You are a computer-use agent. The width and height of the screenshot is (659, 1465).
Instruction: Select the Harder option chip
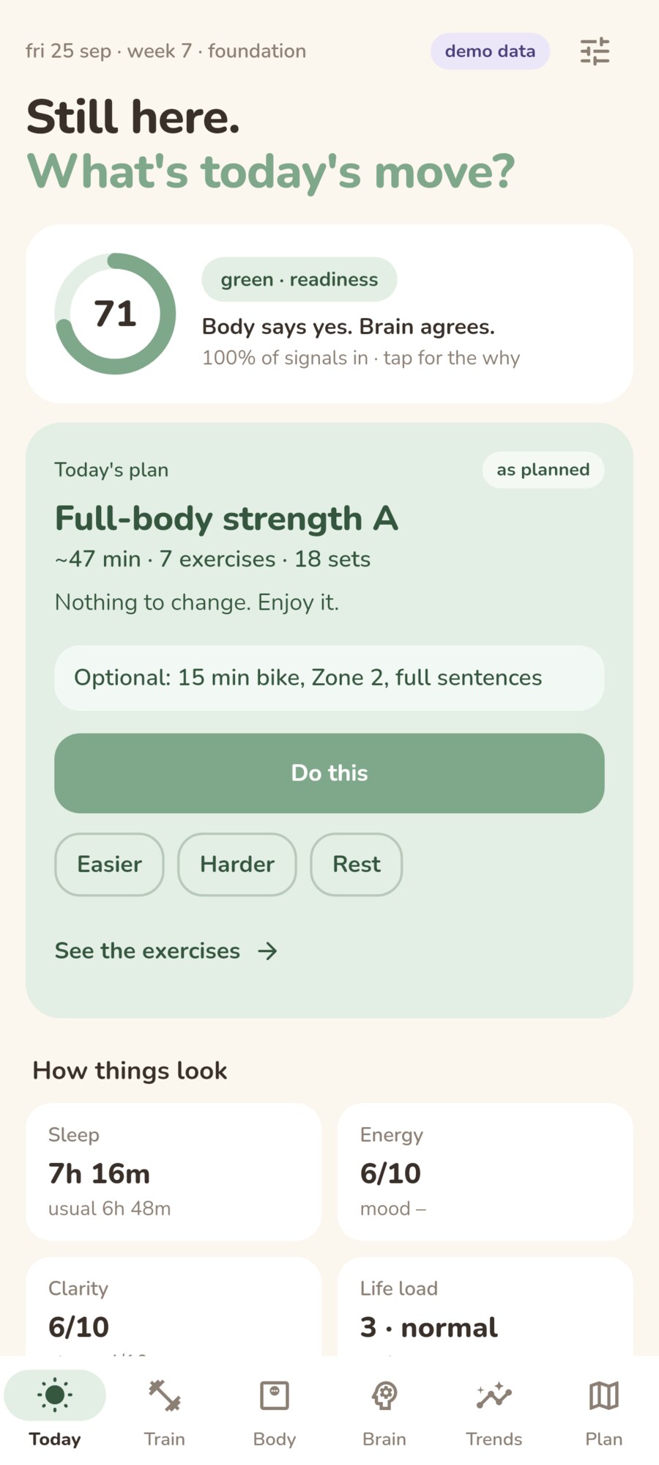pyautogui.click(x=237, y=864)
